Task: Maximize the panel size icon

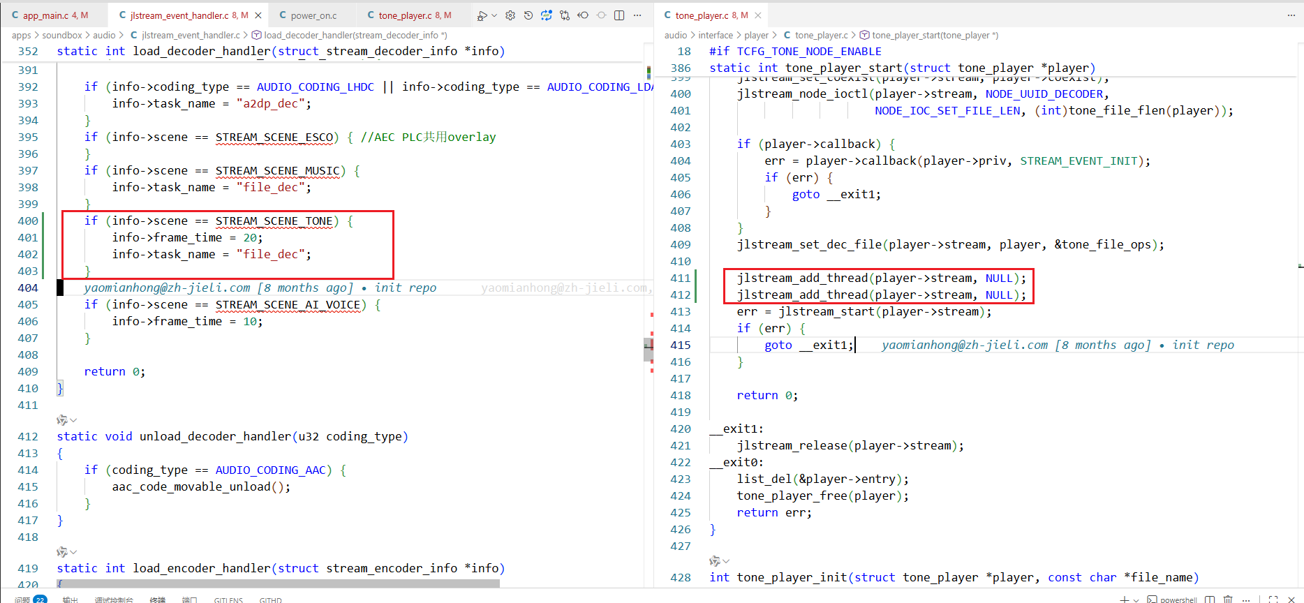Action: pyautogui.click(x=1273, y=599)
